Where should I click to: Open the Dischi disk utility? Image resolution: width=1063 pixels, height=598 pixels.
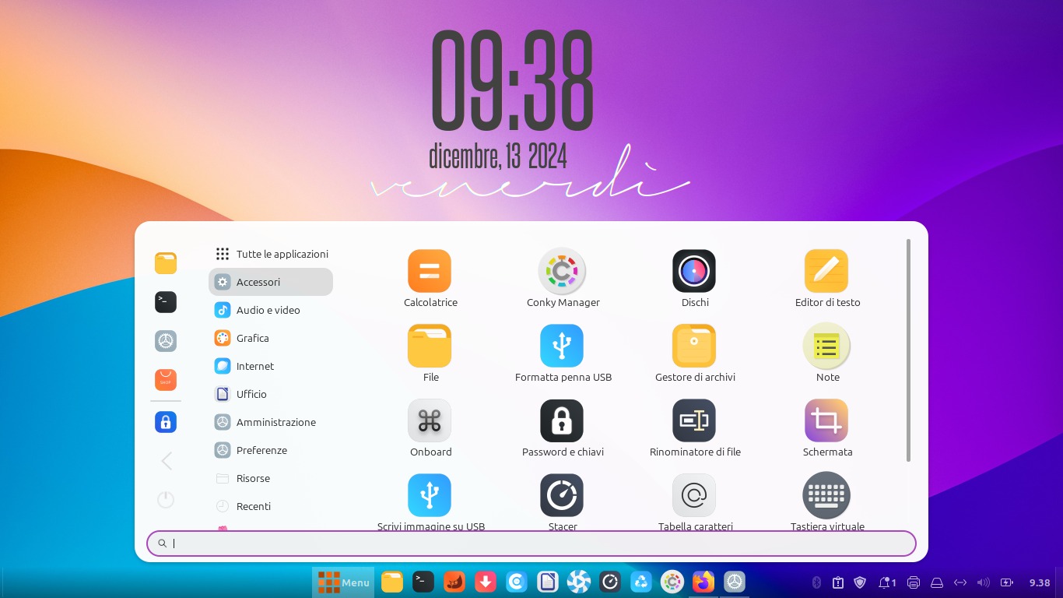tap(694, 278)
